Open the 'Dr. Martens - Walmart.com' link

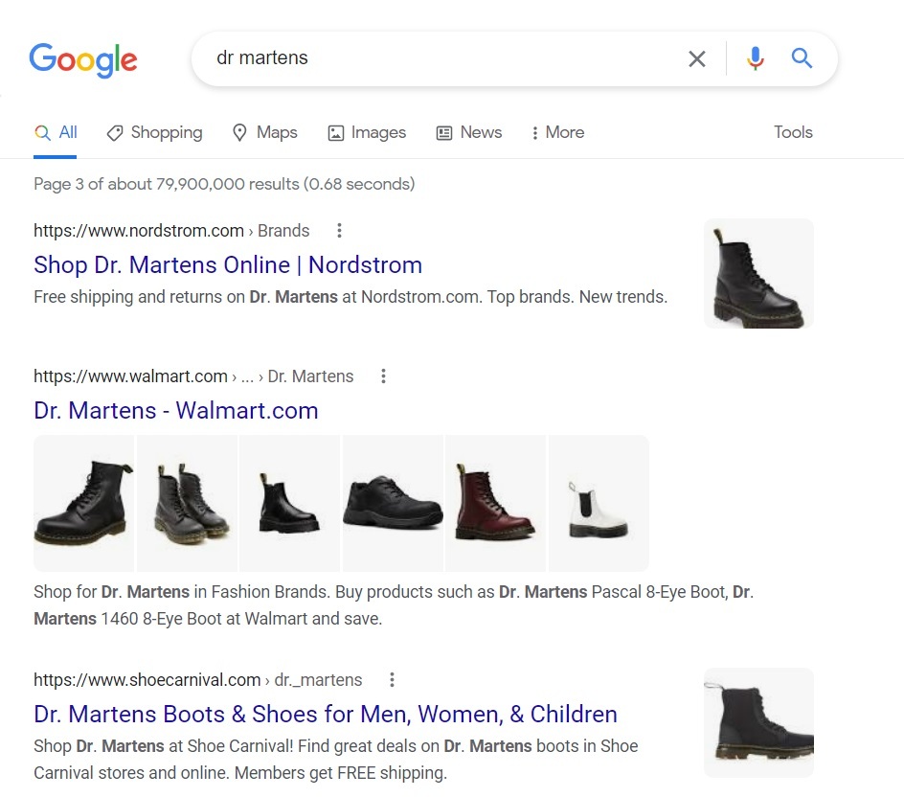tap(176, 411)
